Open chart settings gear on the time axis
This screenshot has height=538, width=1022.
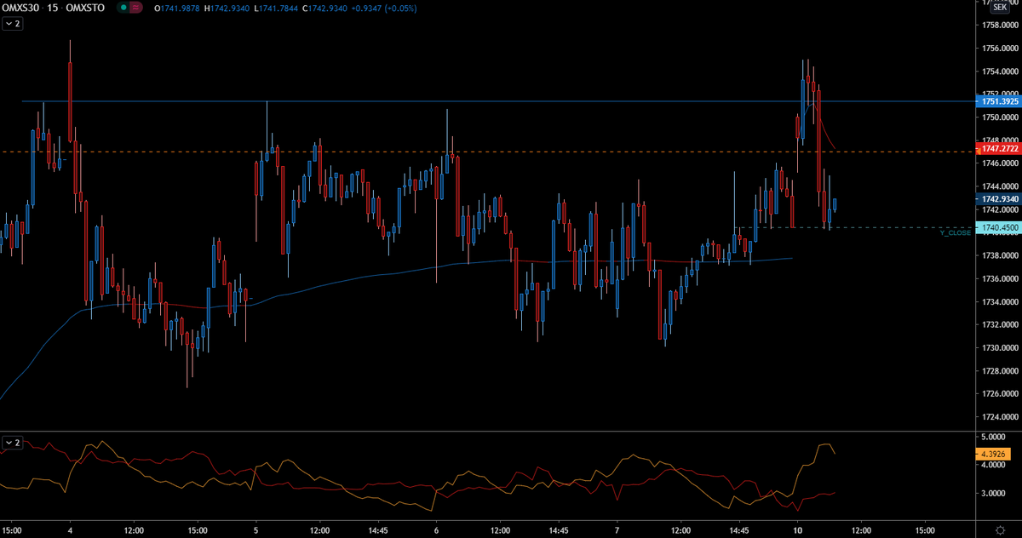[x=1001, y=529]
